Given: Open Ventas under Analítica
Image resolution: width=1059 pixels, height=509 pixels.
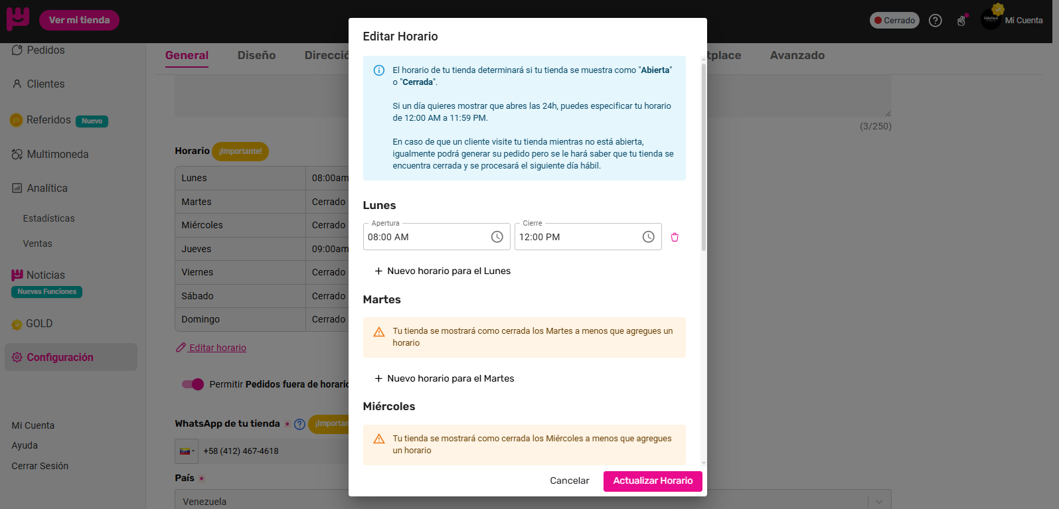Looking at the screenshot, I should [x=37, y=244].
